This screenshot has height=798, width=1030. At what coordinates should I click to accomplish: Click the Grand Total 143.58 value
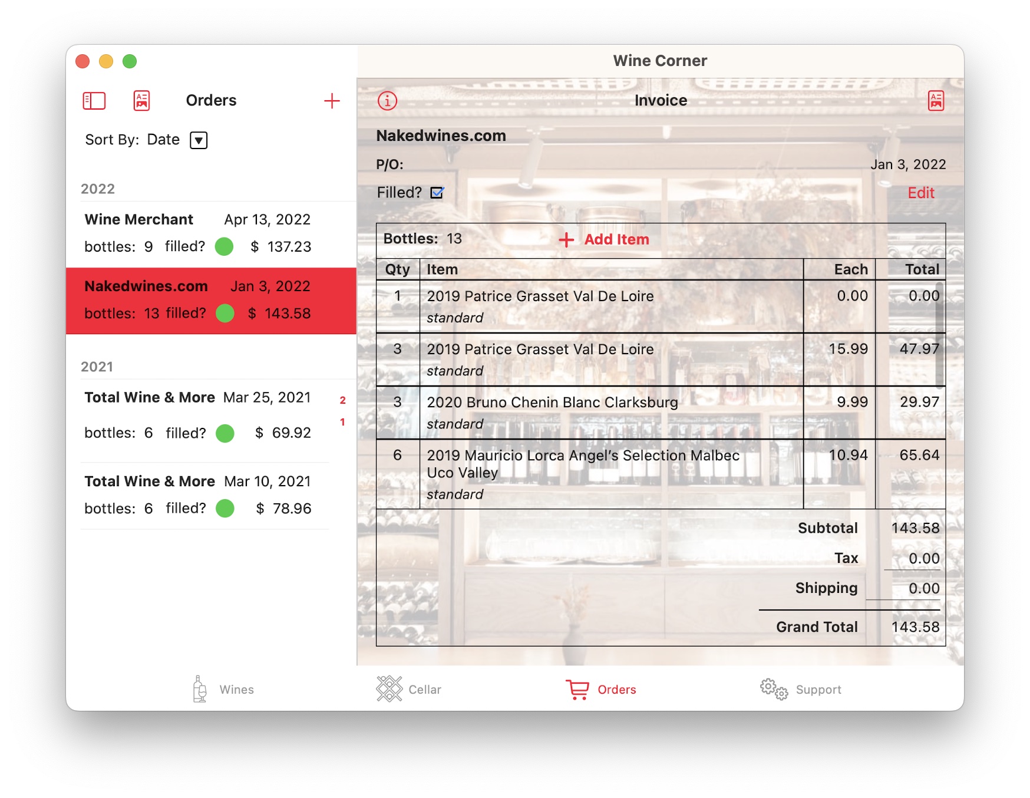(915, 627)
